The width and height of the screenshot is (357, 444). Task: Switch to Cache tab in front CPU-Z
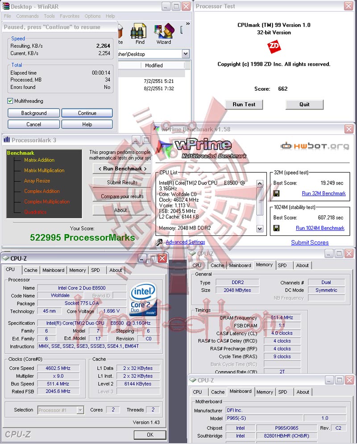coord(30,270)
